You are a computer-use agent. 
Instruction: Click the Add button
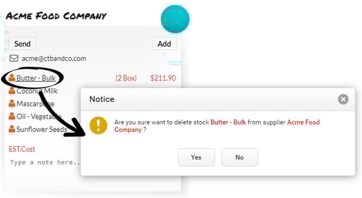pyautogui.click(x=164, y=44)
